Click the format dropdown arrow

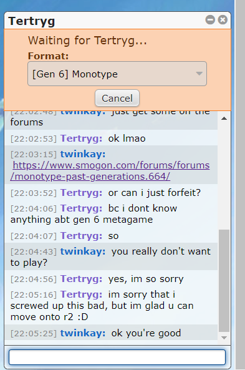199,74
